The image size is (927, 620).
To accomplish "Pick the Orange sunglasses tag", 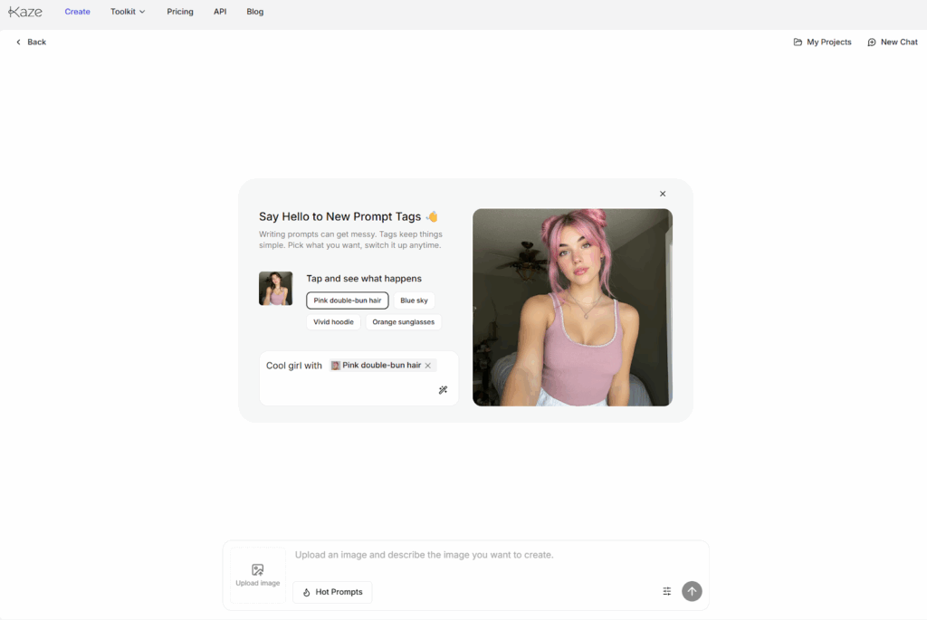I will click(x=403, y=322).
